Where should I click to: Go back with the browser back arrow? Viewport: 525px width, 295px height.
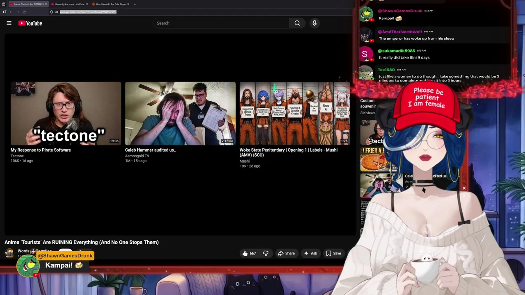11,12
